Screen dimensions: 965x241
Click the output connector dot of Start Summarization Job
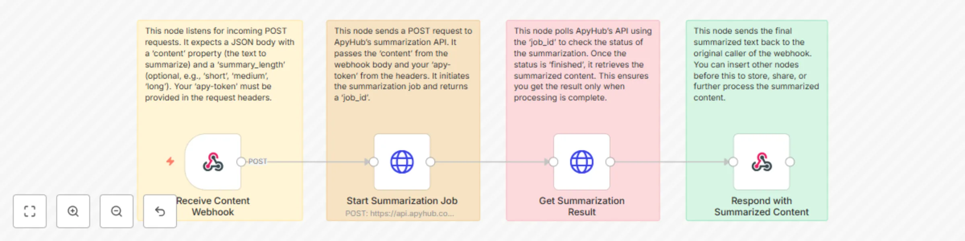[x=431, y=162]
